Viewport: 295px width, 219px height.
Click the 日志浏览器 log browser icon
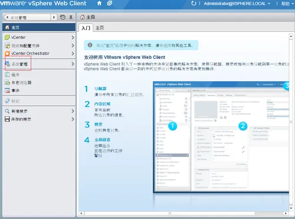point(7,82)
